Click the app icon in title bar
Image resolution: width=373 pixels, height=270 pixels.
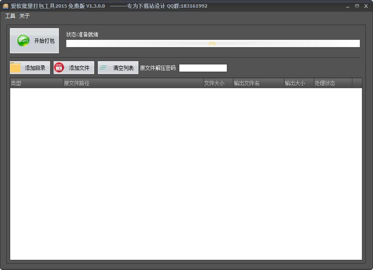(x=6, y=6)
